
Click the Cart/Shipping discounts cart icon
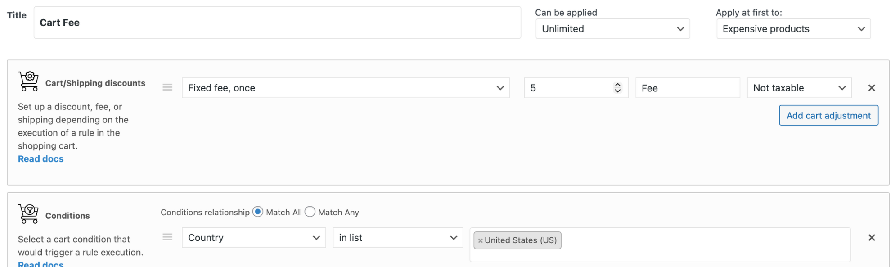28,81
